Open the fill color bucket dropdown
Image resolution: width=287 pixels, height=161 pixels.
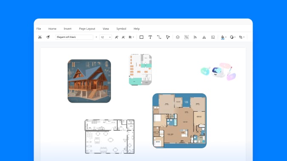click(224, 37)
